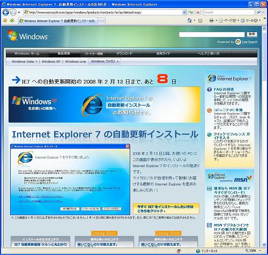Click the Google search box in toolbar
This screenshot has height=255, width=268.
229,12
